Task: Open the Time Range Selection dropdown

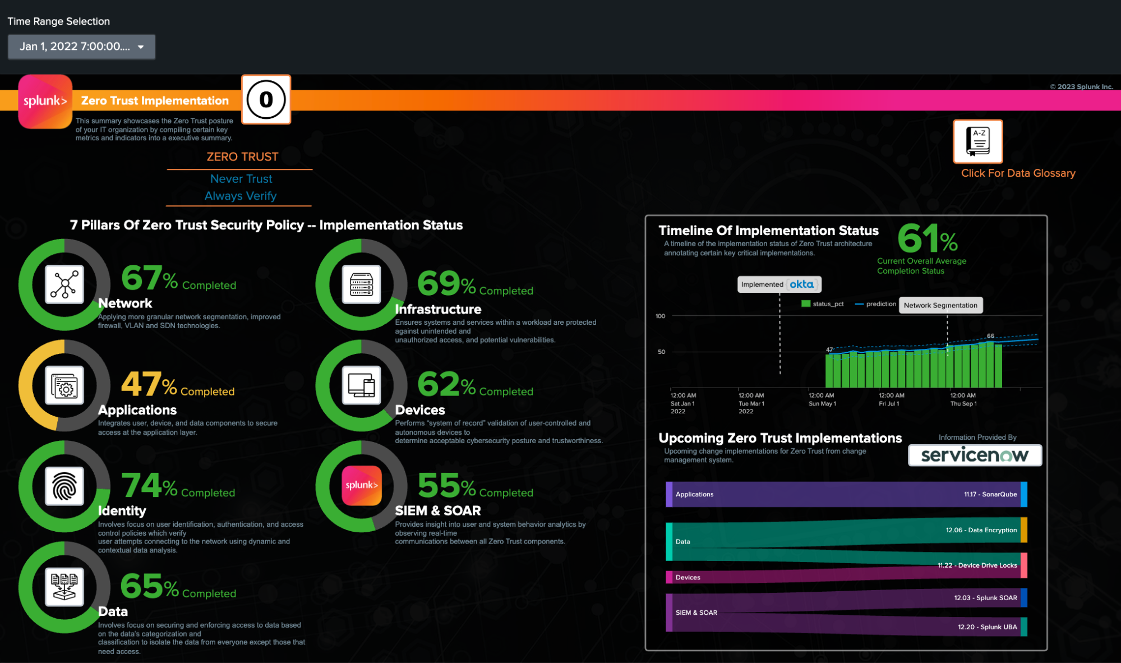Action: (x=81, y=47)
